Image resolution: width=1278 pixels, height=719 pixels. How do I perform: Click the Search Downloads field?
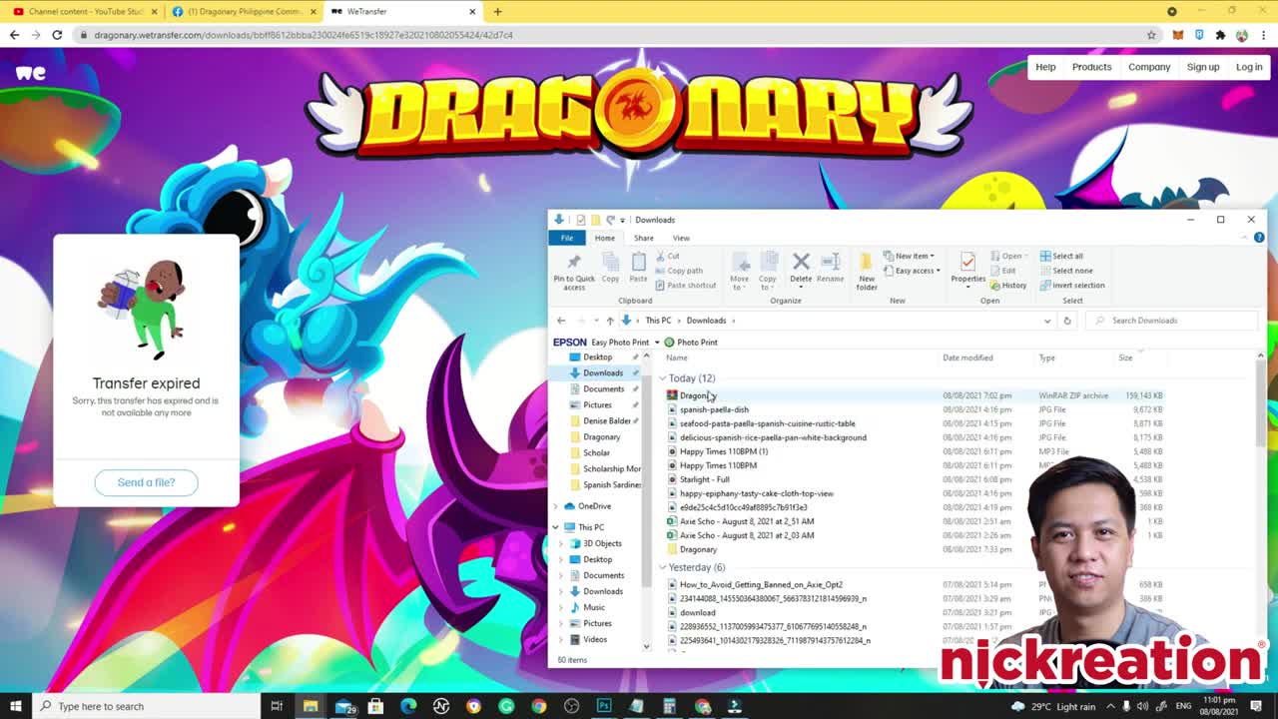[1171, 321]
